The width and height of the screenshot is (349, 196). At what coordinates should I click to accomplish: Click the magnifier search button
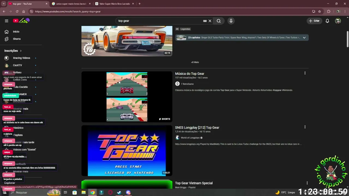click(x=219, y=21)
